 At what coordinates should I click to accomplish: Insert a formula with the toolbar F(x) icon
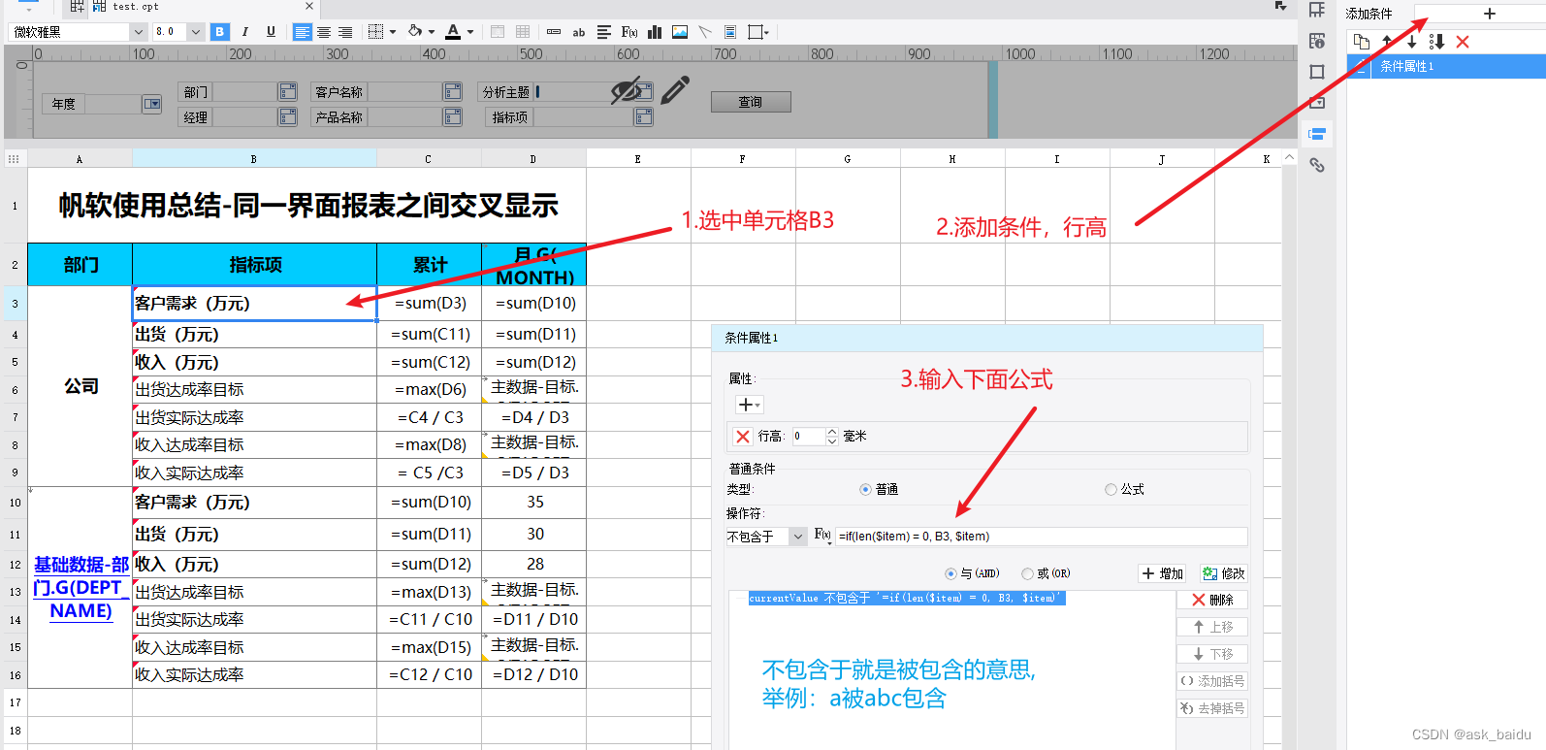629,32
